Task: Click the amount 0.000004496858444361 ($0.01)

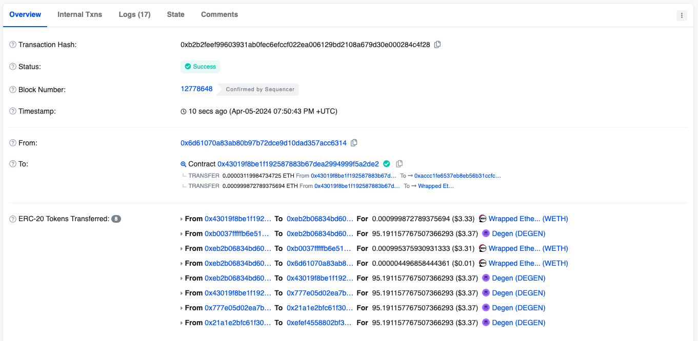Action: [x=423, y=263]
